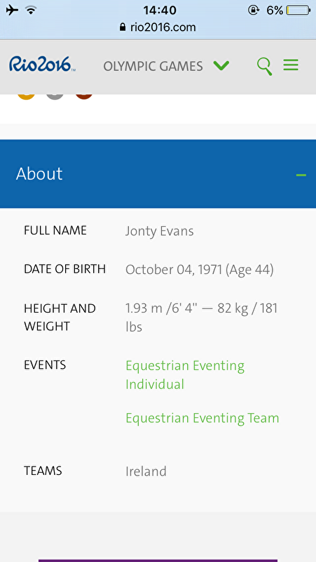Viewport: 316px width, 562px height.
Task: Tap the Rio2016 logo
Action: pyautogui.click(x=42, y=64)
